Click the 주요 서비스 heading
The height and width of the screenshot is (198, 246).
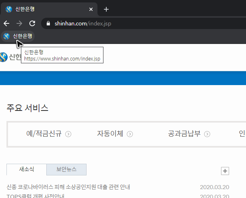pyautogui.click(x=27, y=108)
